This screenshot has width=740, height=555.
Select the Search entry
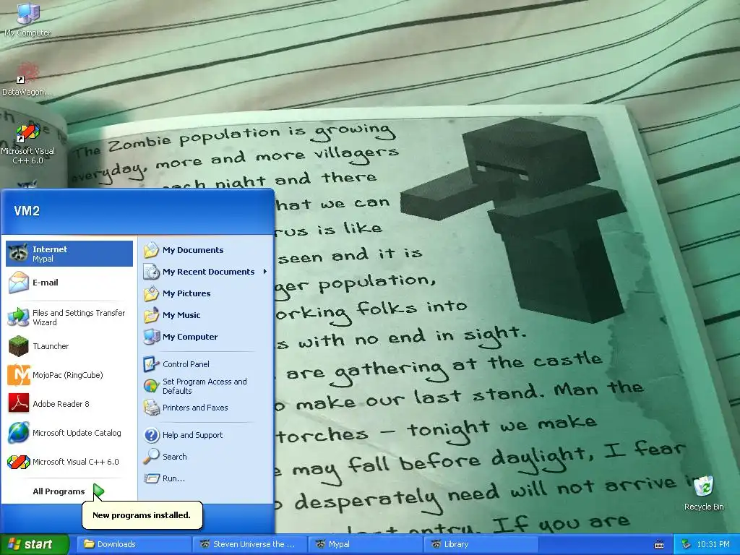click(x=206, y=457)
